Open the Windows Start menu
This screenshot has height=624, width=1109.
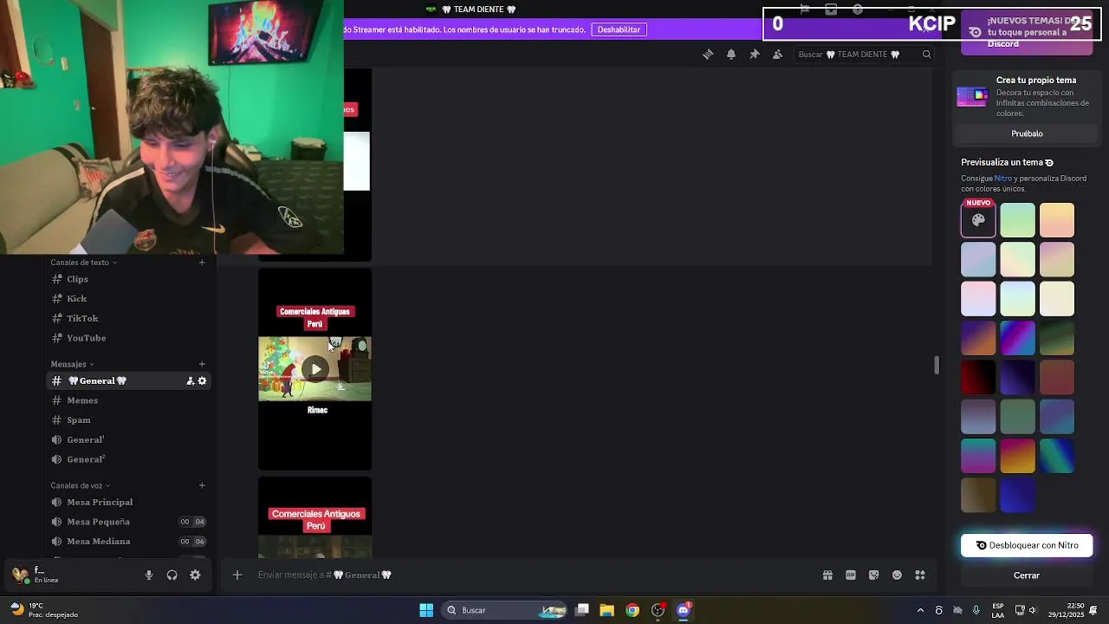[426, 610]
